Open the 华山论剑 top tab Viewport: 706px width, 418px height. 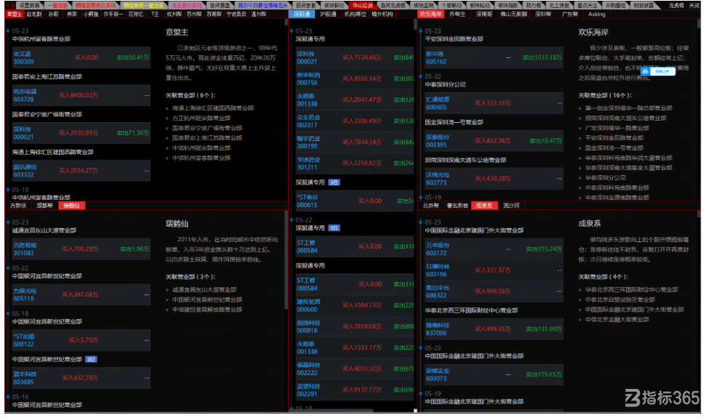point(363,5)
